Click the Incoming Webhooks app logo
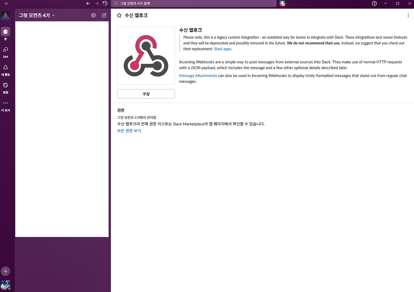Screen dimensions: 414x292 [x=146, y=55]
